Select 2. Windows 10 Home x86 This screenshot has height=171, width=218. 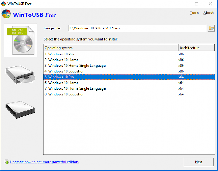[x=129, y=60]
